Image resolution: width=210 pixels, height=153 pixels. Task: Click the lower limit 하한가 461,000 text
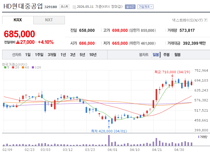[x=142, y=43]
